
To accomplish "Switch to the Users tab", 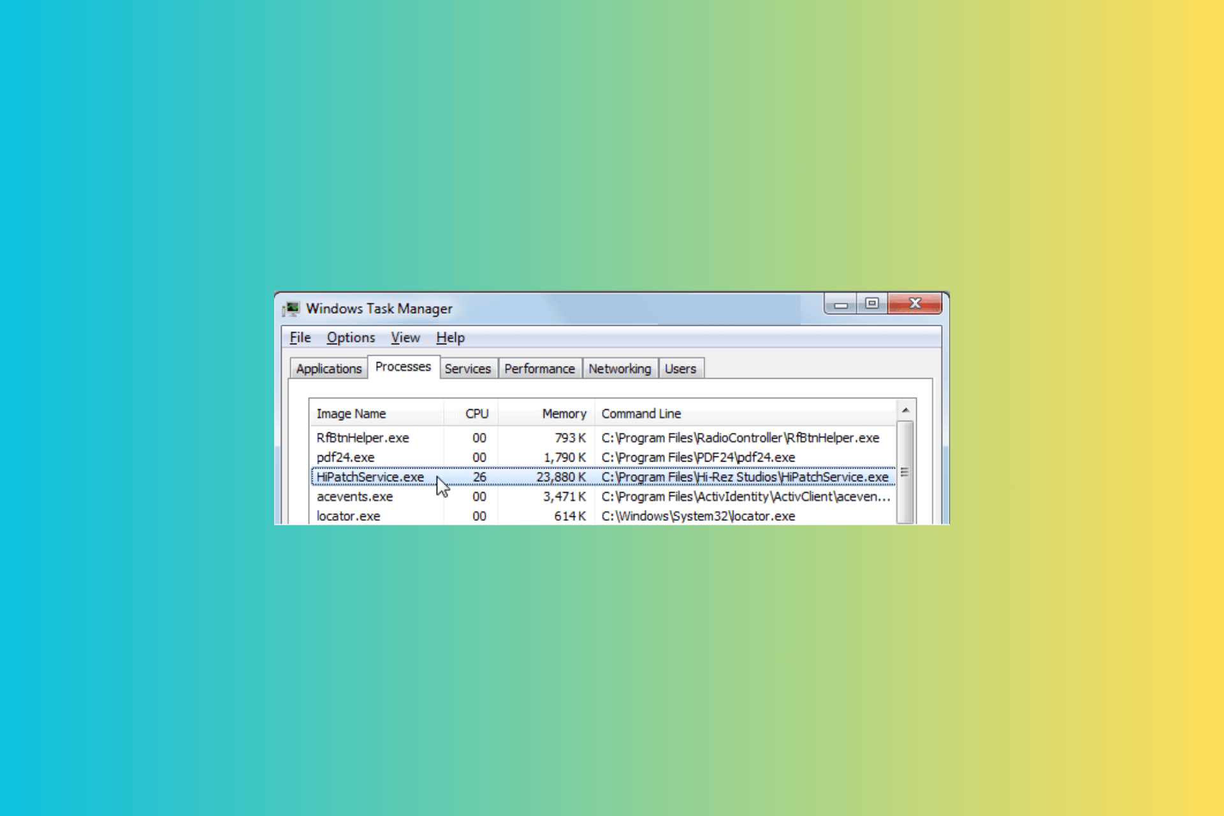I will pyautogui.click(x=680, y=368).
